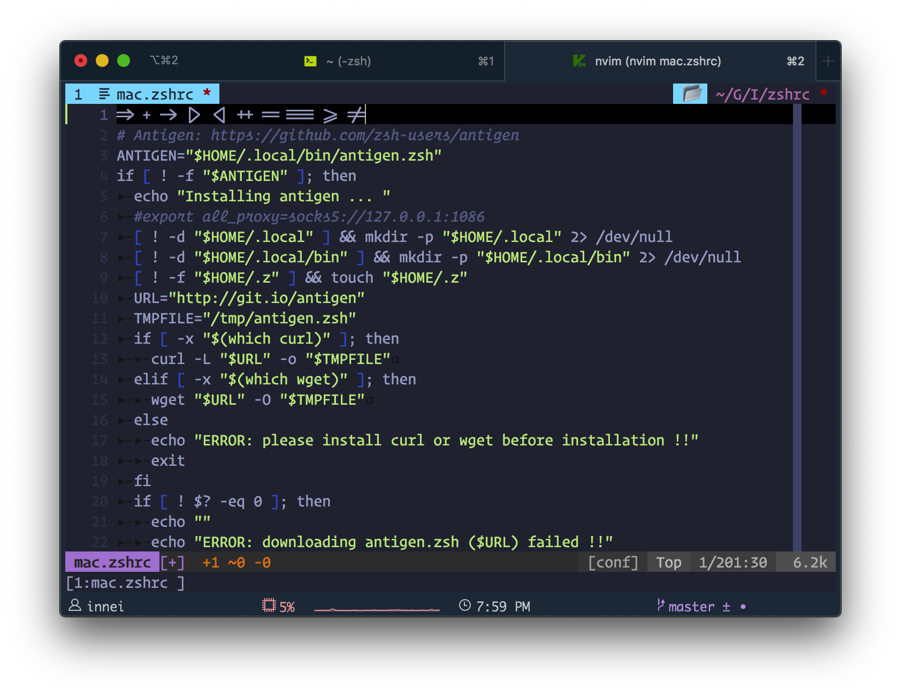Click the 'echo "Installing antigen ... "' line
This screenshot has width=901, height=696.
coord(262,196)
